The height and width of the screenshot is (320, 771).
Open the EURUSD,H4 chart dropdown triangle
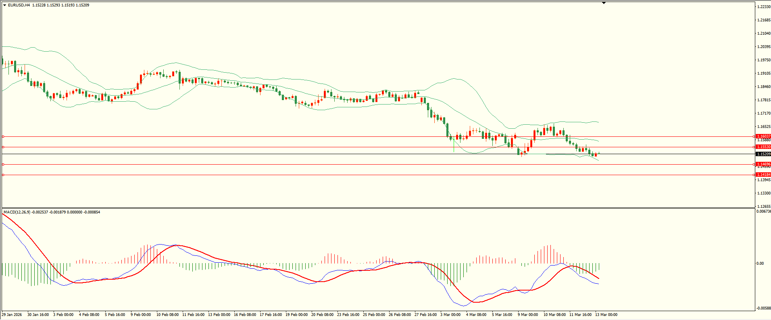(x=4, y=5)
